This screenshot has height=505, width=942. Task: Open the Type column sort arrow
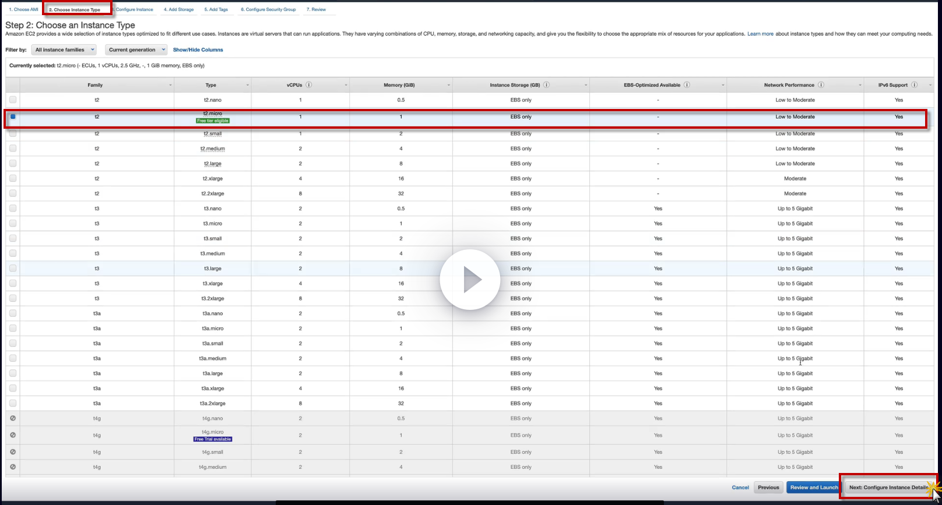[x=248, y=86]
